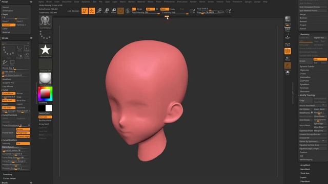328x184 pixels.
Task: Expand the Inventory section
Action: tap(8, 174)
